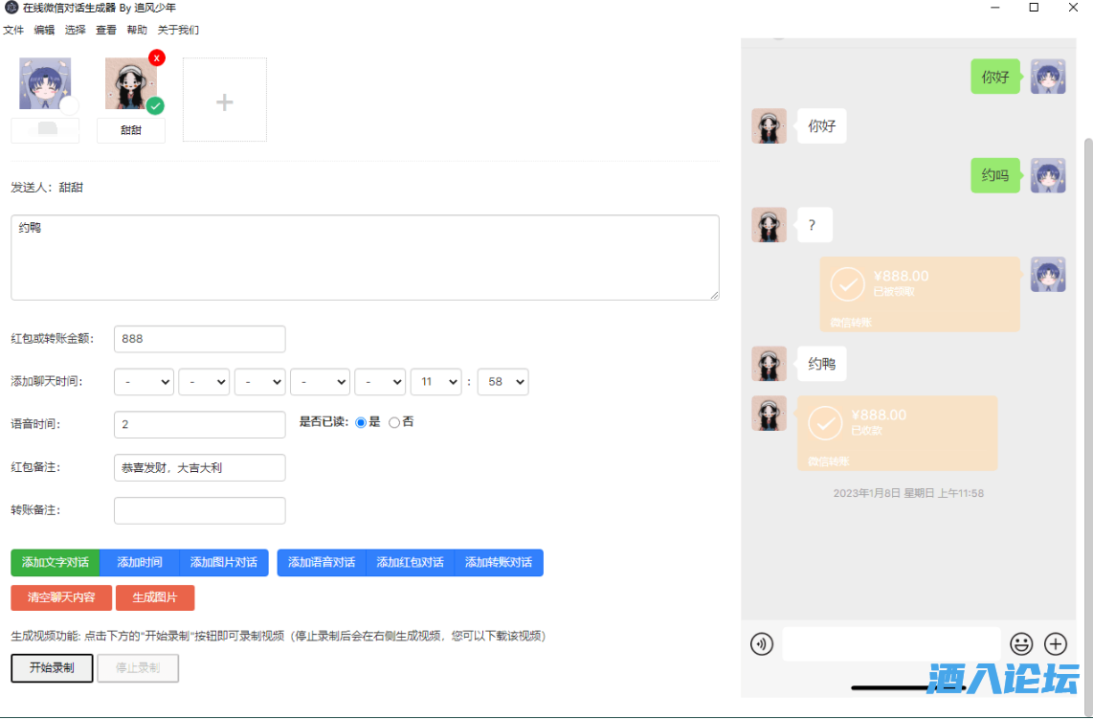Open the minute dropdown showing 58

502,382
